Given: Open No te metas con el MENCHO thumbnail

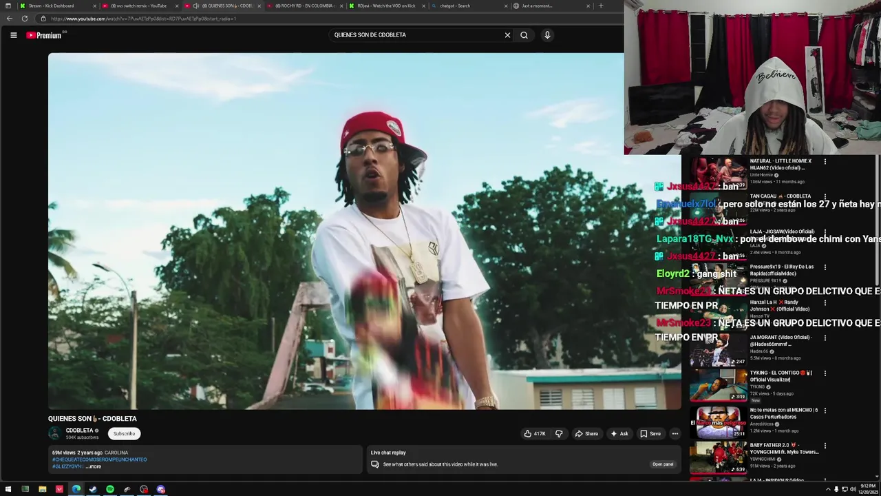Looking at the screenshot, I should click(x=718, y=422).
